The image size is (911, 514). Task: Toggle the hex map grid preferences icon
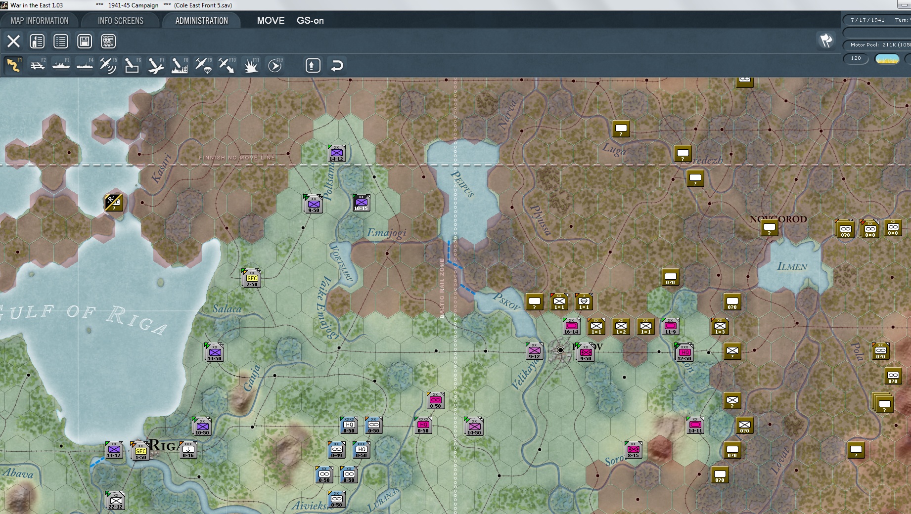(108, 41)
